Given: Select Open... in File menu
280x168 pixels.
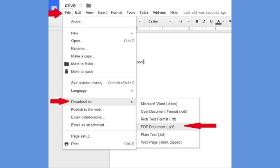Looking at the screenshot, I should (x=100, y=41).
